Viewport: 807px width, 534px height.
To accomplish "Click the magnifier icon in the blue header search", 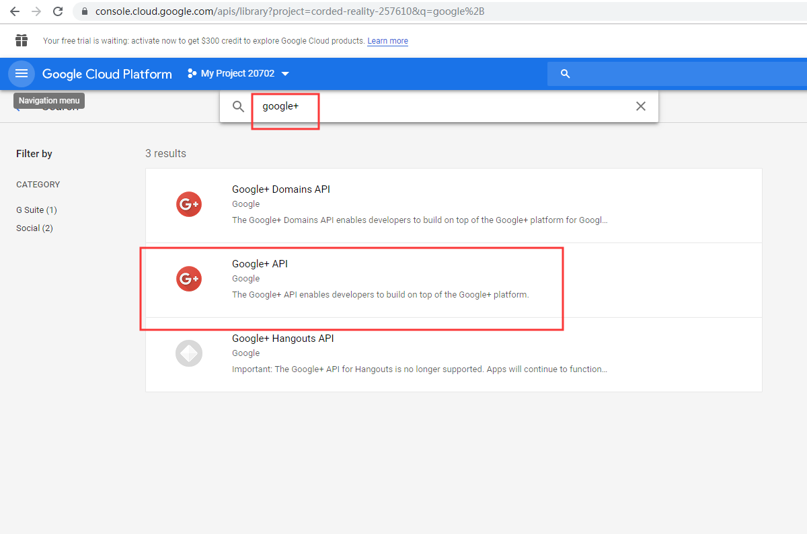I will point(565,74).
